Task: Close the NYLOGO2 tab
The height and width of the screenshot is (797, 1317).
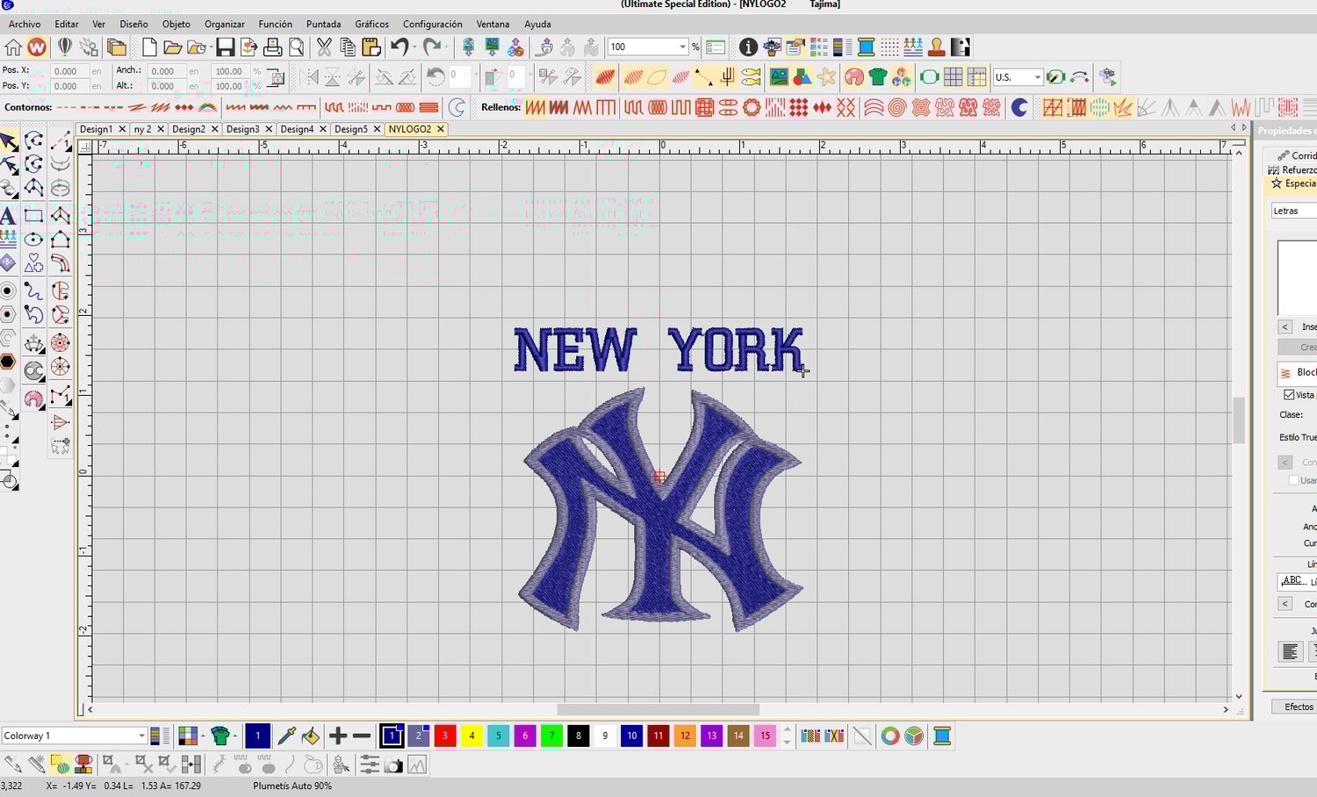Action: click(441, 129)
